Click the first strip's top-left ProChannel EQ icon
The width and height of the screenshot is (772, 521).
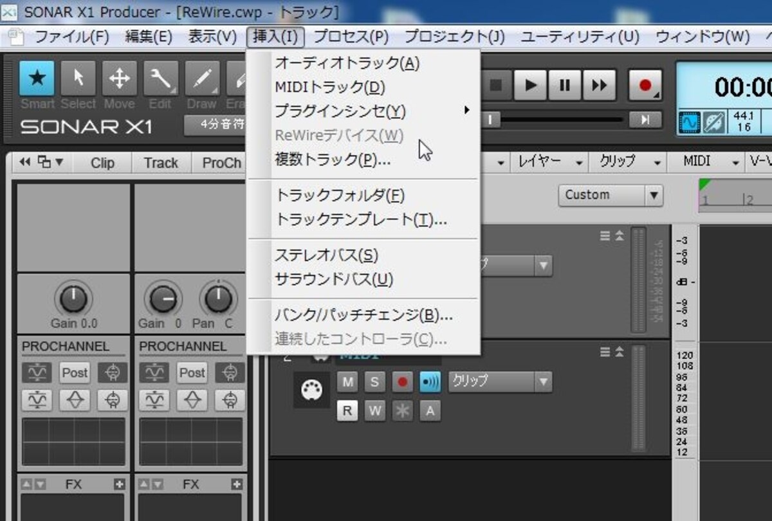(x=37, y=372)
